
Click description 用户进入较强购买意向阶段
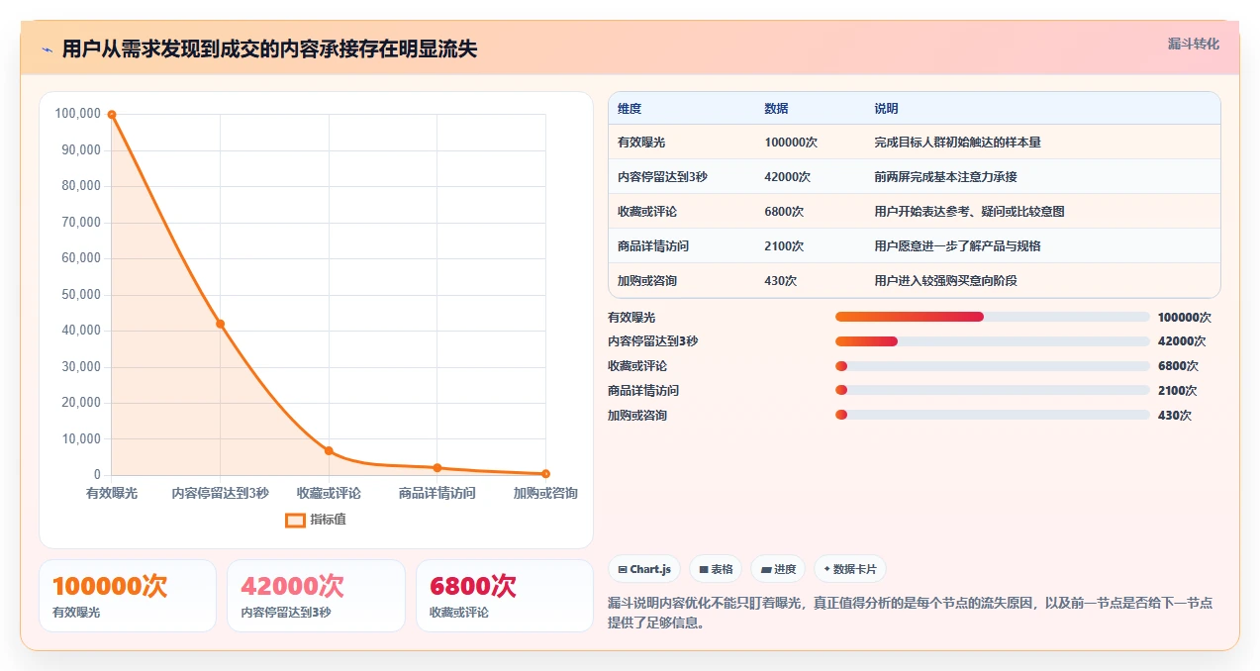click(x=946, y=281)
